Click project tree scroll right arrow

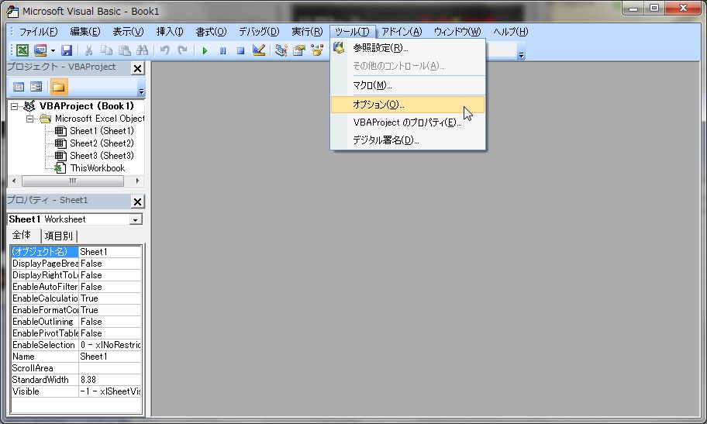137,181
